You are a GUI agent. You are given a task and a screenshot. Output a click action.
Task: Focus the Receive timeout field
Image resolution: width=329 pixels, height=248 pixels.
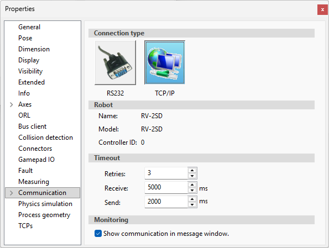[x=166, y=187]
